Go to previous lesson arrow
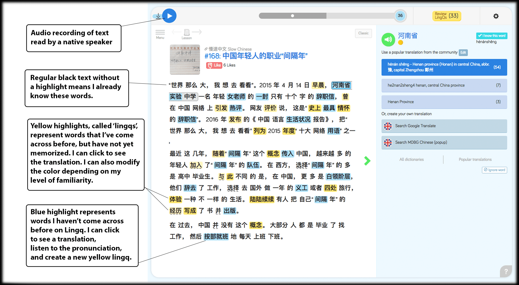The image size is (519, 285). pos(176,32)
